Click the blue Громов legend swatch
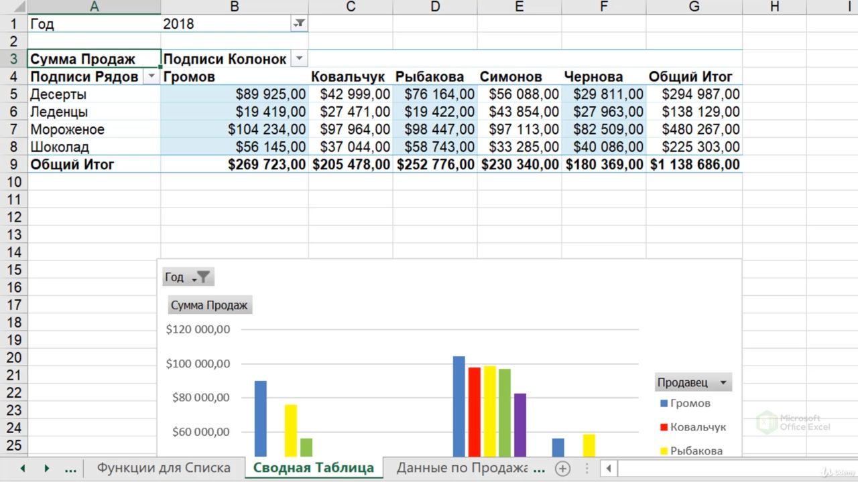Screen dimensions: 858x482 pyautogui.click(x=664, y=404)
